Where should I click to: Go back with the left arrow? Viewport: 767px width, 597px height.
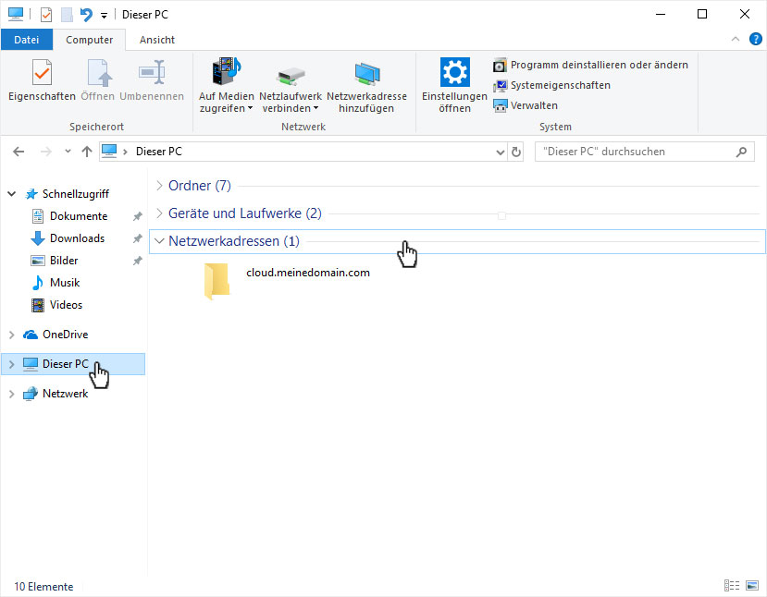click(19, 152)
